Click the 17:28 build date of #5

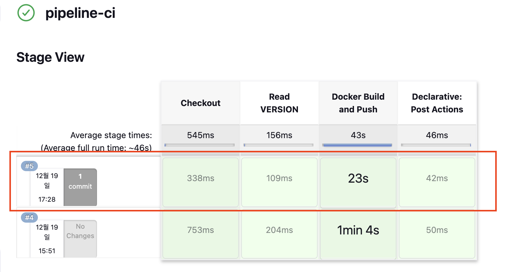[47, 199]
